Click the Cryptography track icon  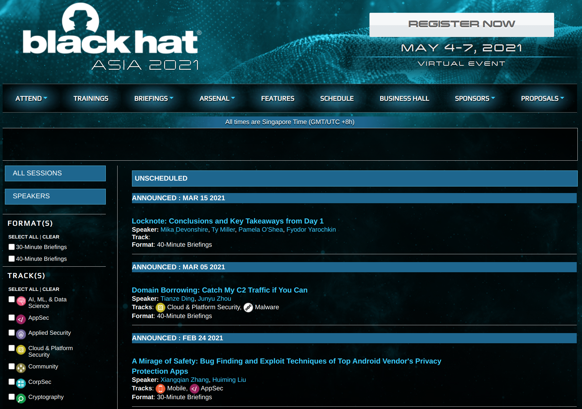[x=21, y=399]
